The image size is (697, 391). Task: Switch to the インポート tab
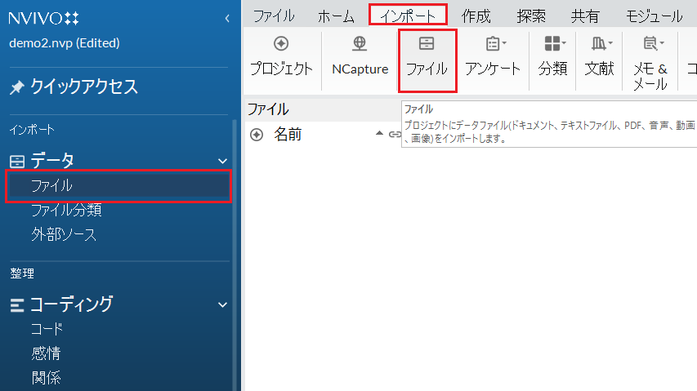coord(408,16)
